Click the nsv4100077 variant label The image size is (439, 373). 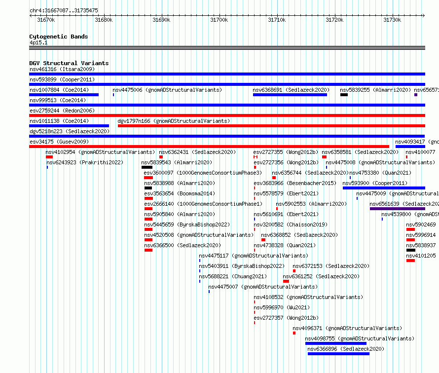click(421, 152)
